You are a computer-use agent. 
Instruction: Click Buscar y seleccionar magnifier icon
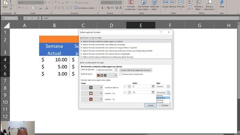click(210, 2)
